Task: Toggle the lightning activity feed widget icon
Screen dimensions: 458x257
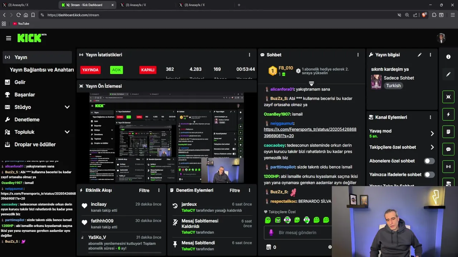Action: 448,114
